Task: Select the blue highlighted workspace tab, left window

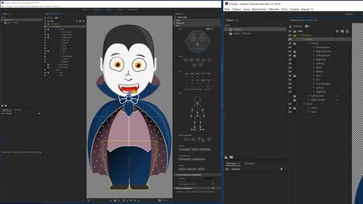Action: point(96,10)
